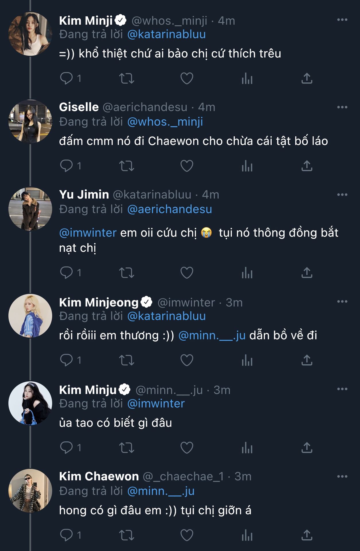Viewport: 360px width, 551px height.
Task: Open more options on Kim Minjeong's tweet
Action: click(342, 302)
